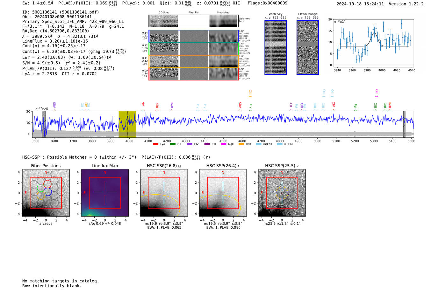Select the yellow highlighted band in full spectrum

click(127, 124)
